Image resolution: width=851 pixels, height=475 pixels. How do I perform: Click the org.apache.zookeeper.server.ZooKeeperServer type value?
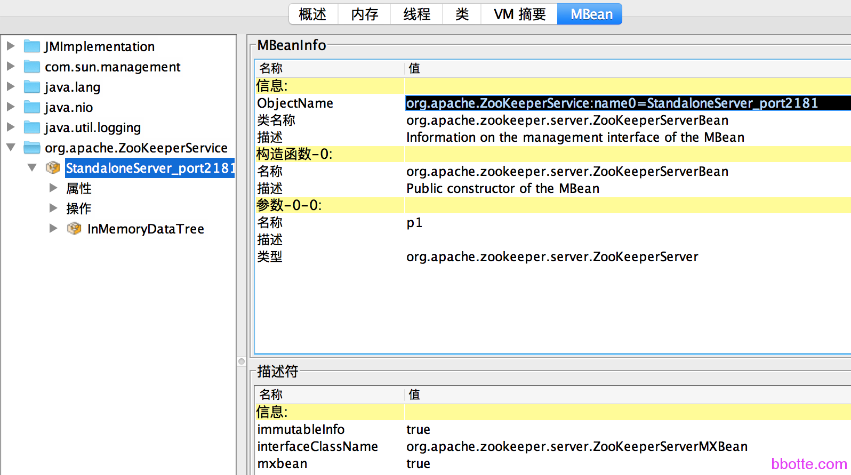(x=552, y=256)
